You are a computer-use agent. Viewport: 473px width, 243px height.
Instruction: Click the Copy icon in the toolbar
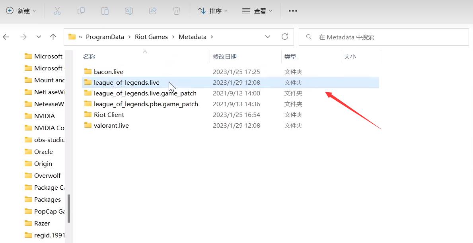(x=81, y=11)
